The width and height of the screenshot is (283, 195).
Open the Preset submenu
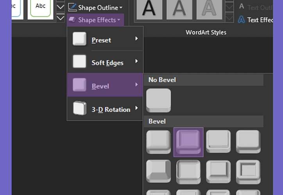tap(105, 39)
